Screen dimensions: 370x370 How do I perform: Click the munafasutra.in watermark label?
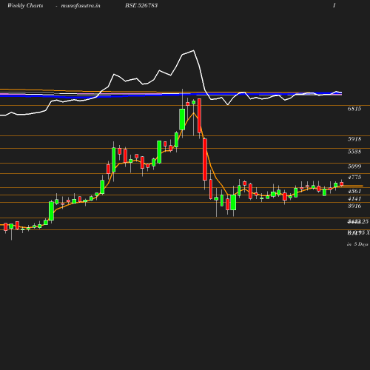pos(81,5)
